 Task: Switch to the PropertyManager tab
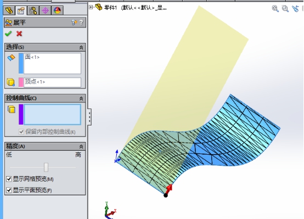pos(21,10)
